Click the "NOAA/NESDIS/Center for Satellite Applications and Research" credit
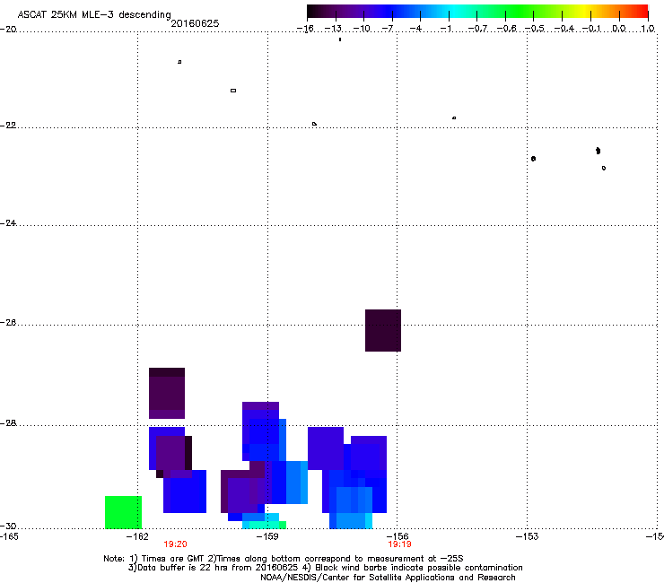 coord(388,578)
